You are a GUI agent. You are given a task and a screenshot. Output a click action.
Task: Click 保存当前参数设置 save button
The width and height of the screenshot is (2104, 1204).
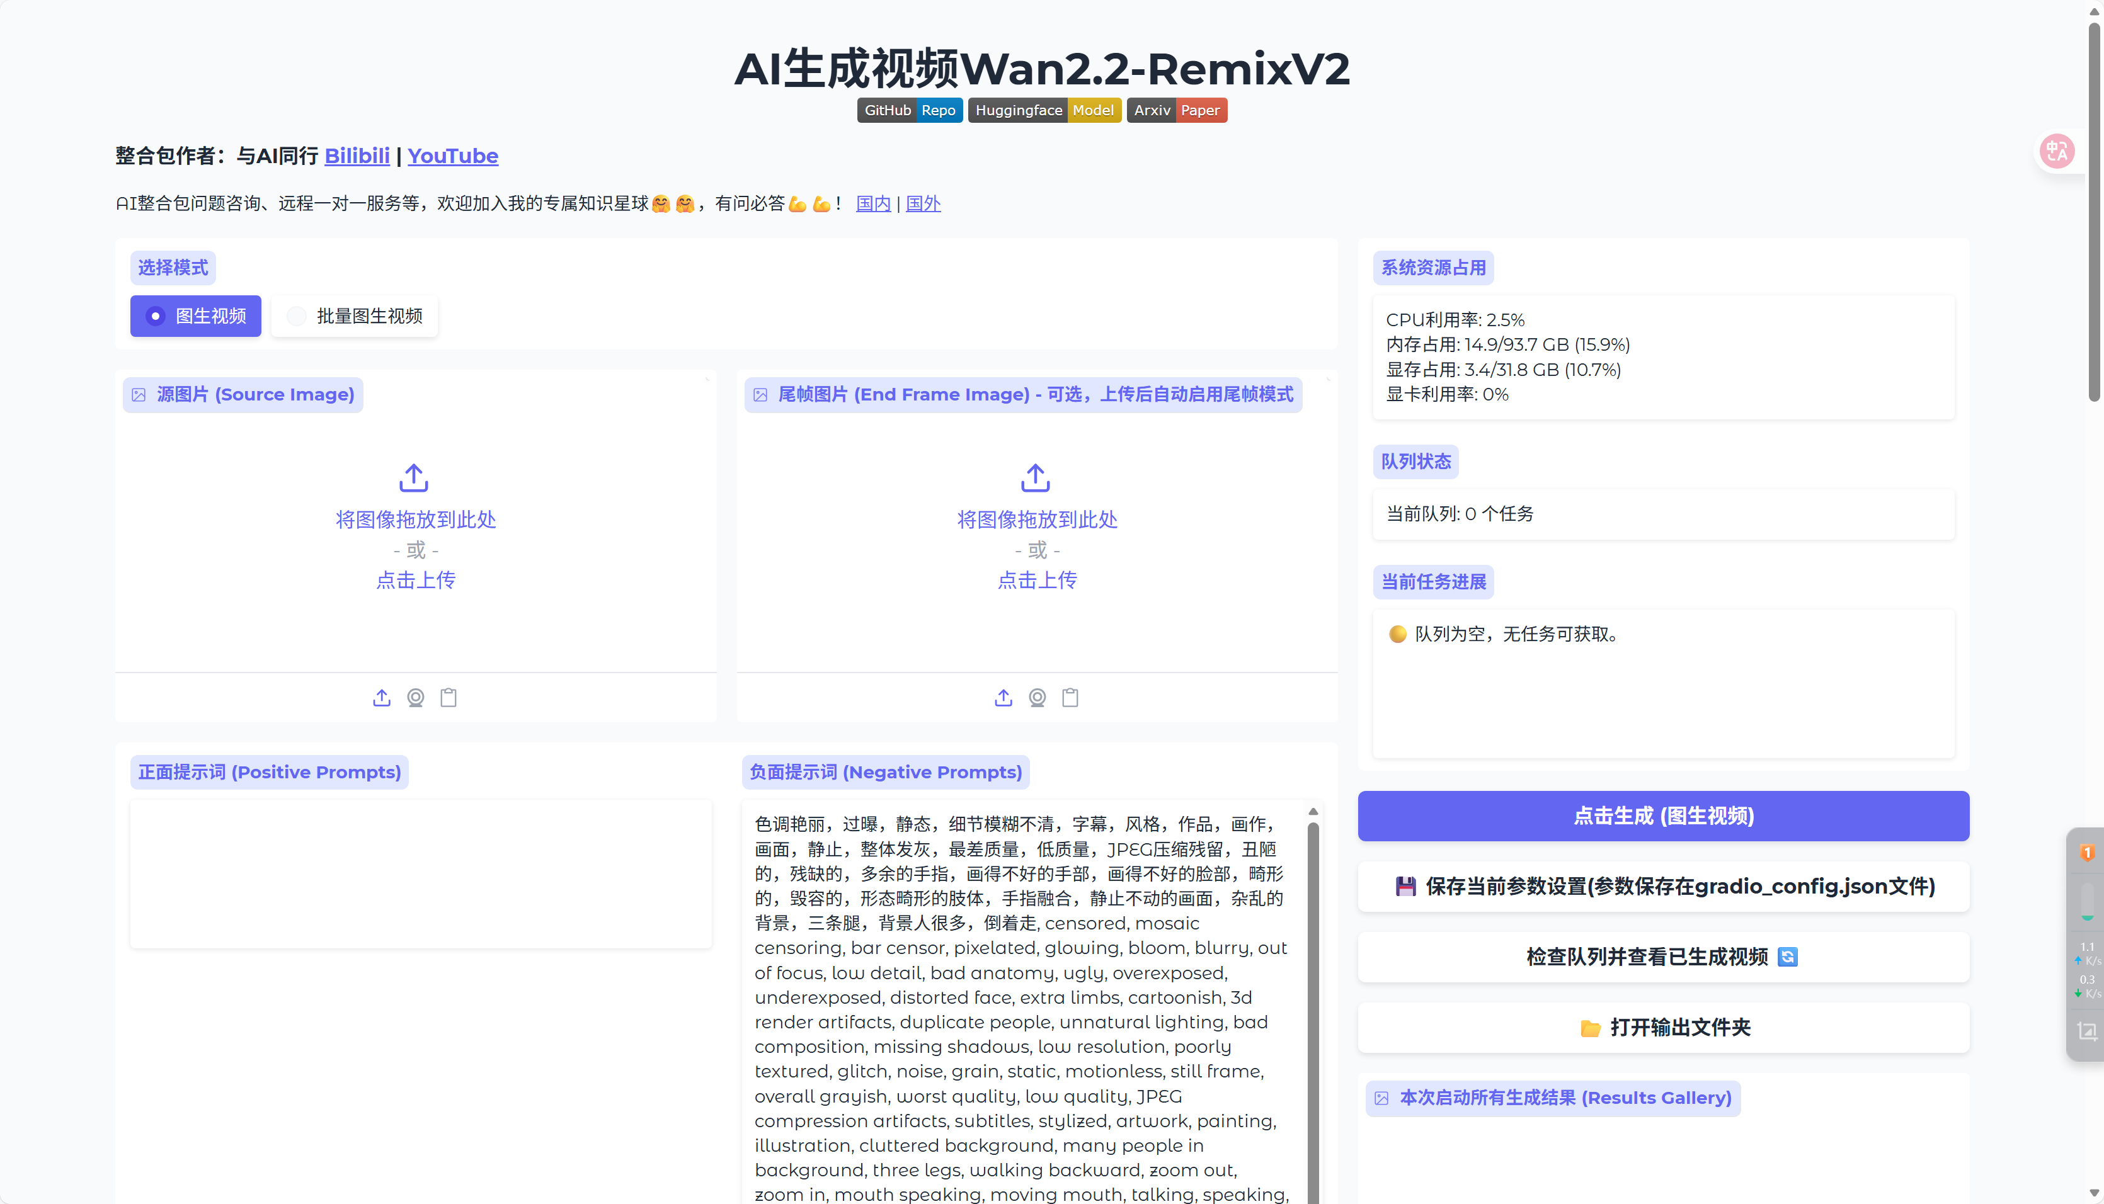coord(1663,887)
